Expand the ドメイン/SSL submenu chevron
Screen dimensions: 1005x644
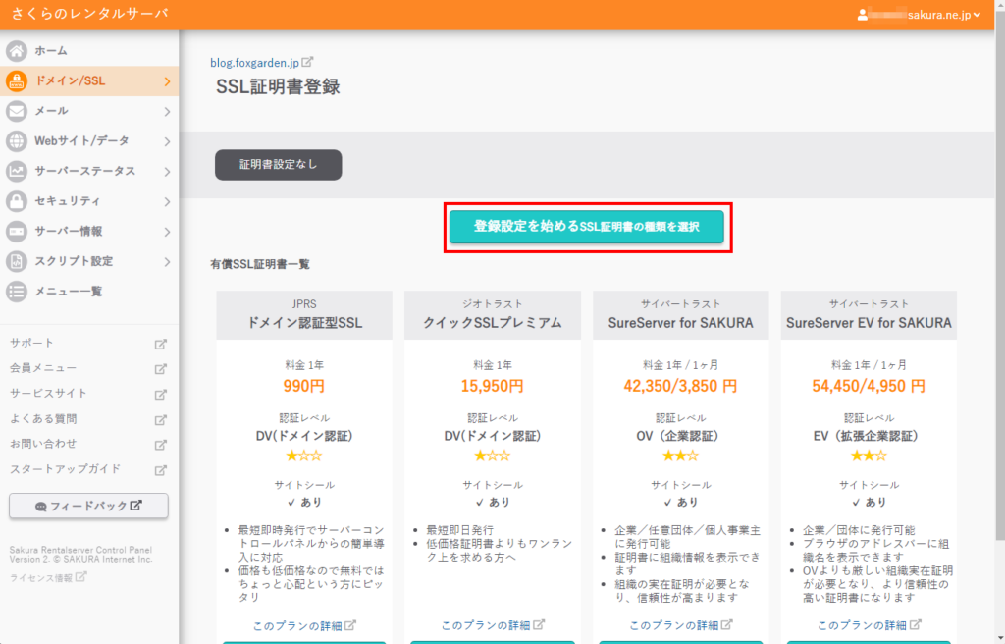click(x=167, y=81)
